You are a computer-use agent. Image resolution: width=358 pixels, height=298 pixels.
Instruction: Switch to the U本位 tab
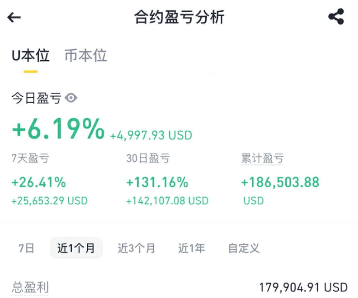(31, 56)
